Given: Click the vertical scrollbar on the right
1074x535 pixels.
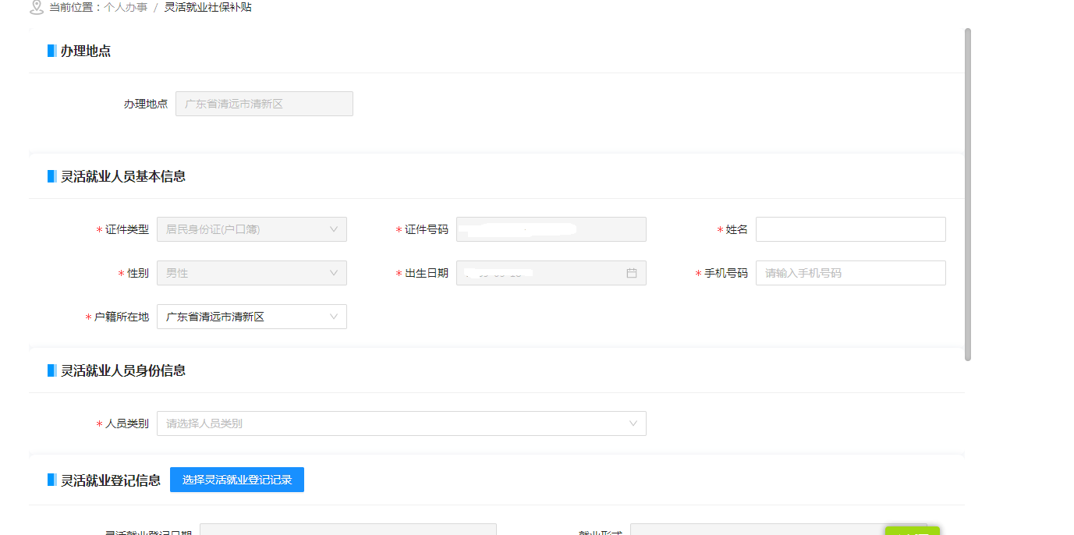Looking at the screenshot, I should coord(967,195).
